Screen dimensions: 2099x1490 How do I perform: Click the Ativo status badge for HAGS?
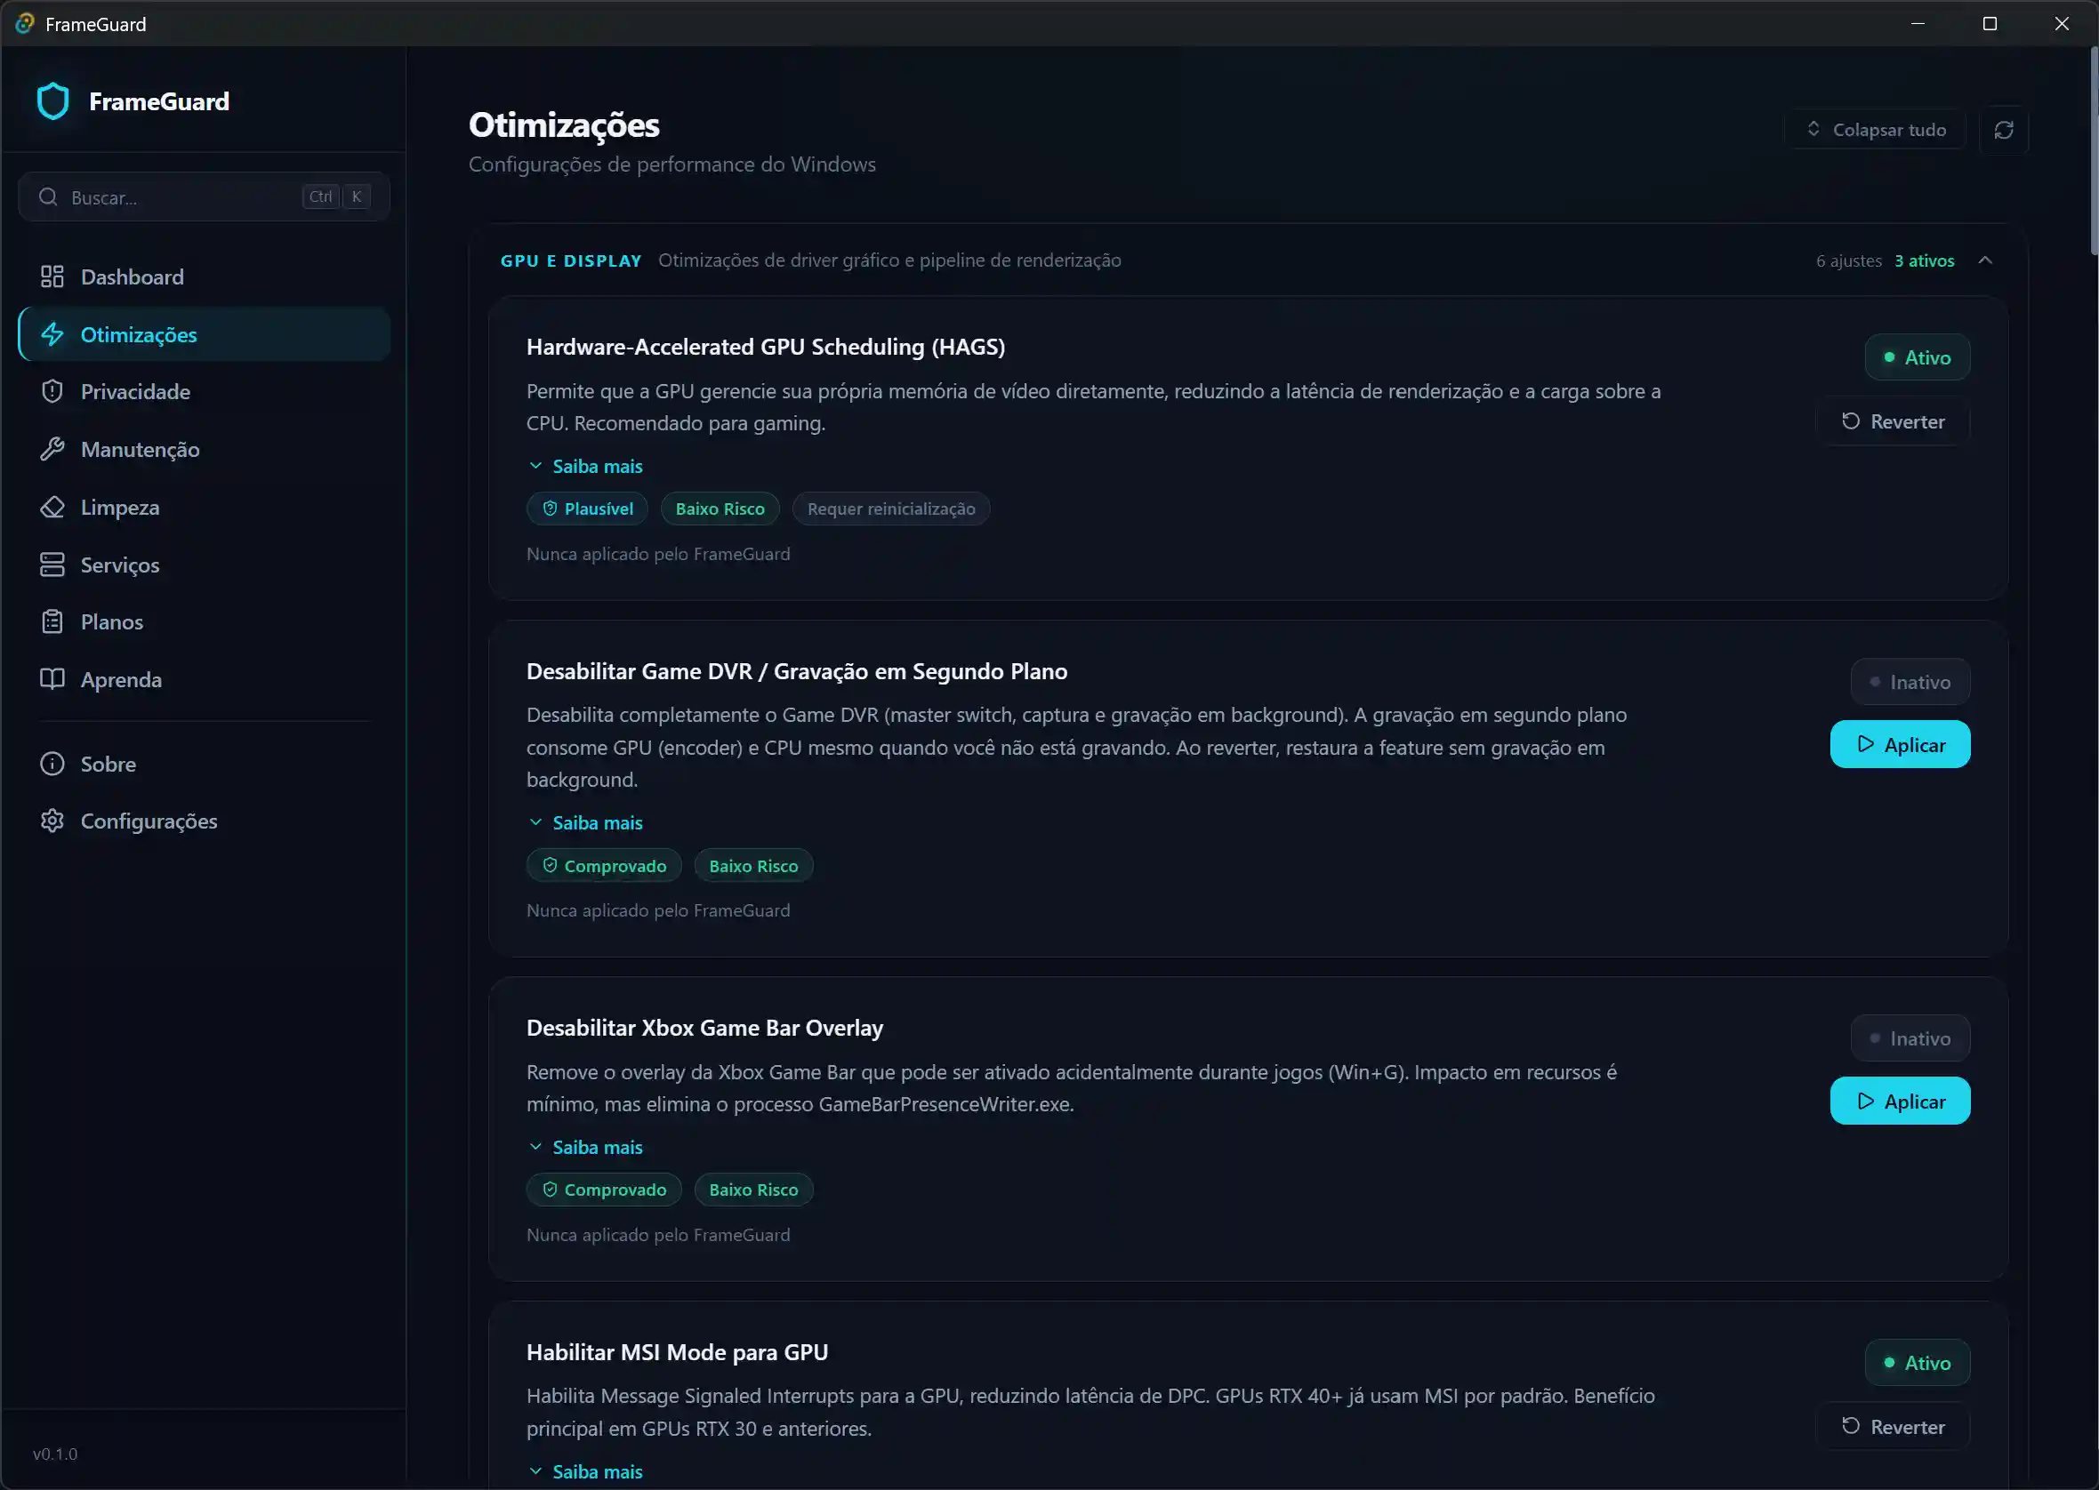tap(1918, 356)
